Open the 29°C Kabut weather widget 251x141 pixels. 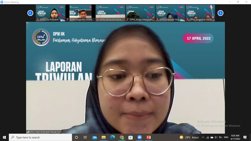(189, 137)
